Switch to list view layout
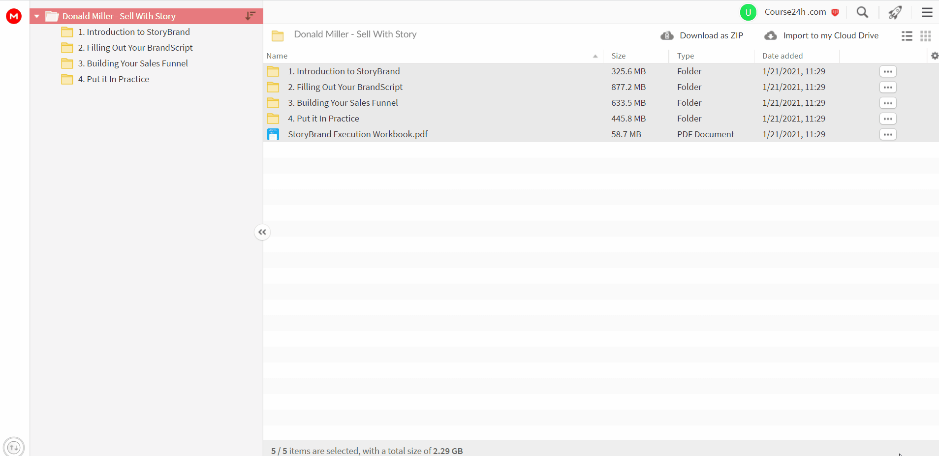This screenshot has height=456, width=939. tap(907, 36)
